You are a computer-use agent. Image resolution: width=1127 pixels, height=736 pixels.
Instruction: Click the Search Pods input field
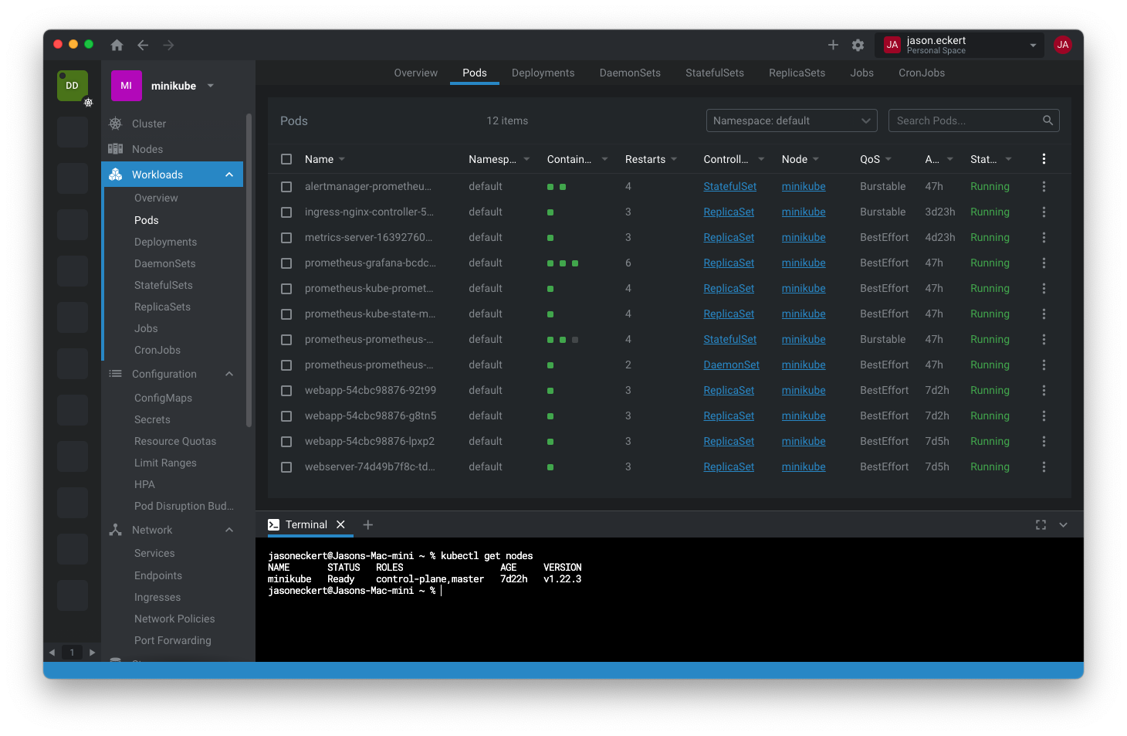(965, 121)
